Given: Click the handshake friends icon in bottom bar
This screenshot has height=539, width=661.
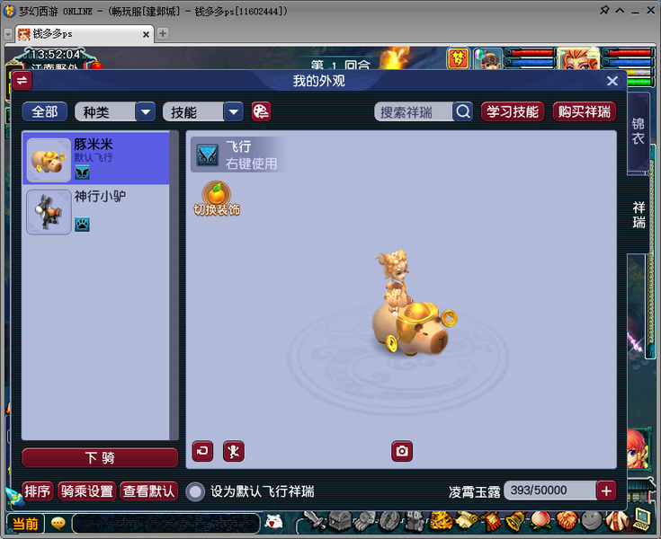Looking at the screenshot, I should [x=566, y=521].
